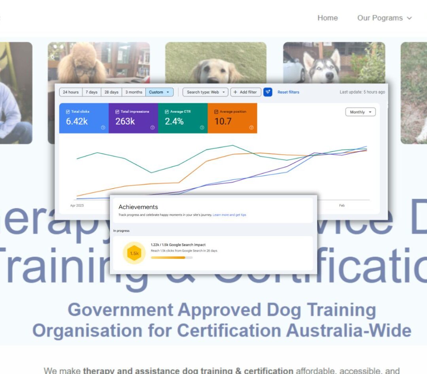Toggle the Average position checkbox
Screen dimensions: 427x374
tap(216, 112)
